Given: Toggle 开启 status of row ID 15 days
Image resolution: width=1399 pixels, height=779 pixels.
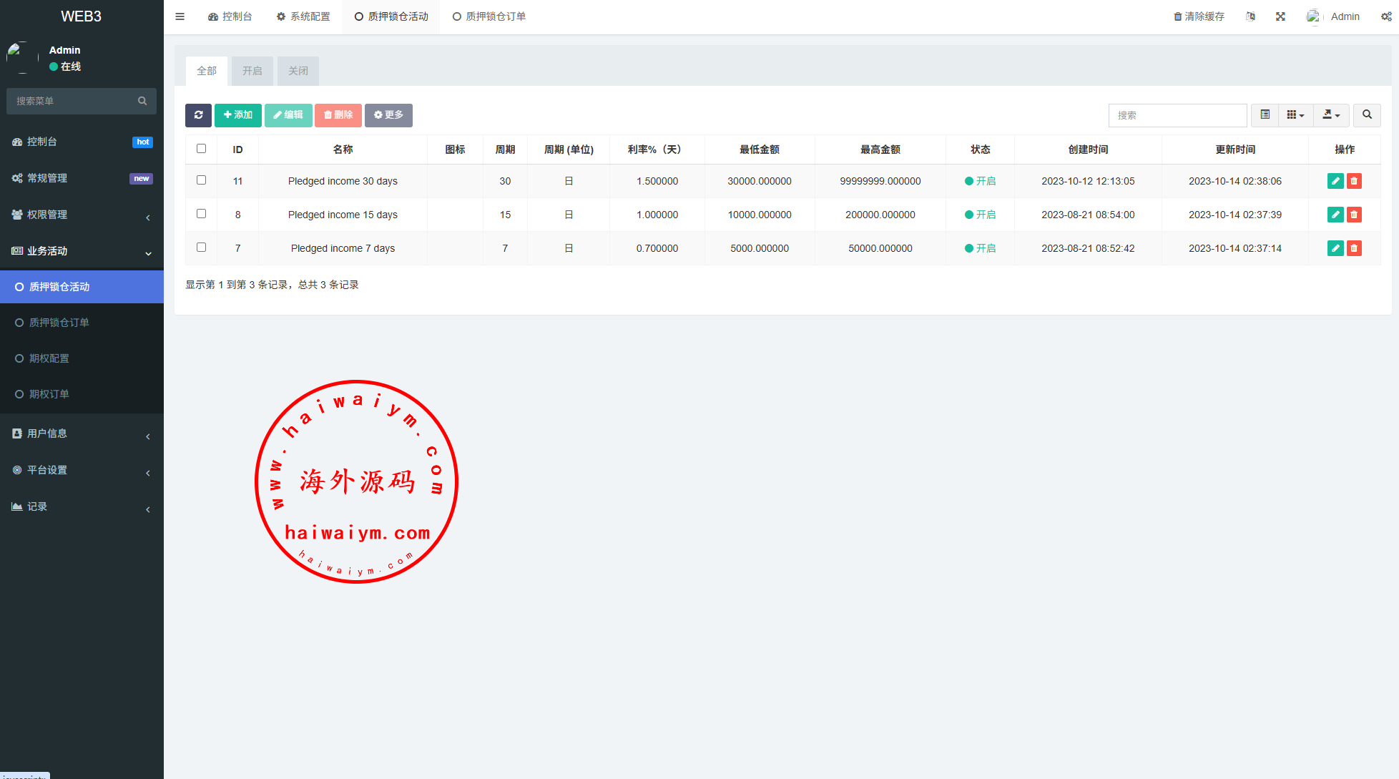Looking at the screenshot, I should click(980, 215).
